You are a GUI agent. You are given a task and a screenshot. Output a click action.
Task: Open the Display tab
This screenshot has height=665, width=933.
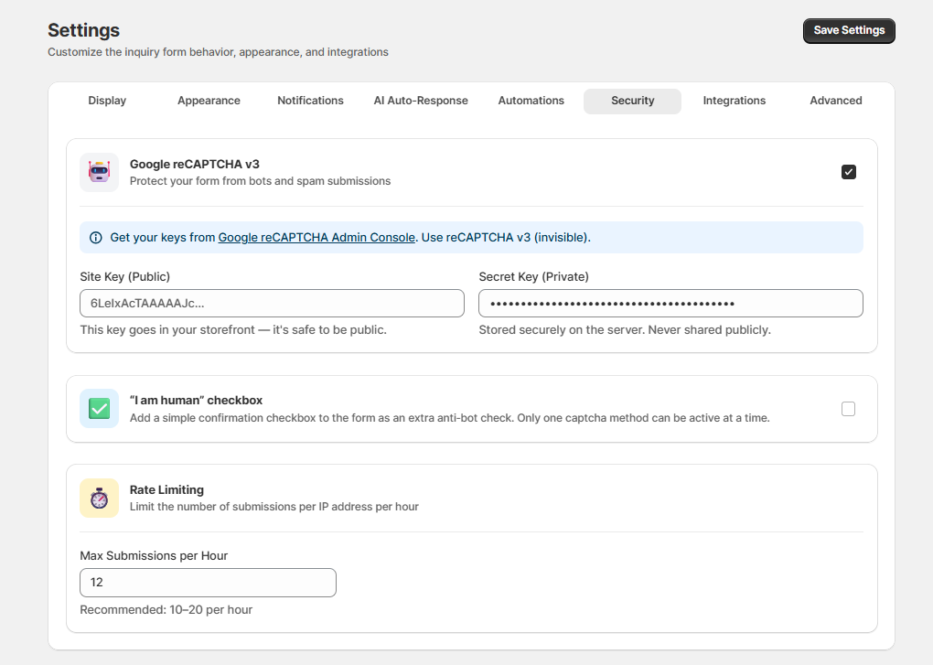click(107, 101)
